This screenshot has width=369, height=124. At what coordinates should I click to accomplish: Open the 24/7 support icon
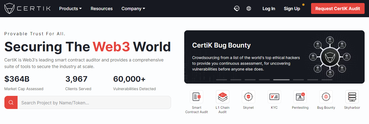tap(236, 8)
